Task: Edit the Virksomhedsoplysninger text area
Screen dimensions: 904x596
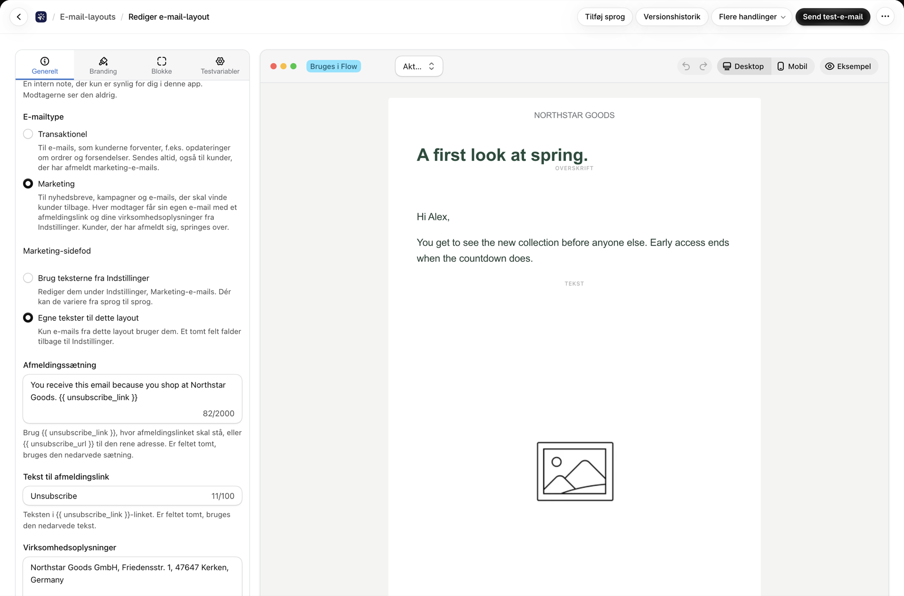Action: [x=132, y=576]
